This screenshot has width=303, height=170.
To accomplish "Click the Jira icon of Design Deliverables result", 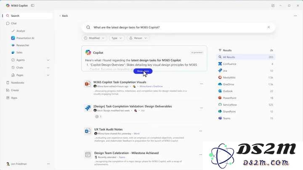I will coord(88,108).
